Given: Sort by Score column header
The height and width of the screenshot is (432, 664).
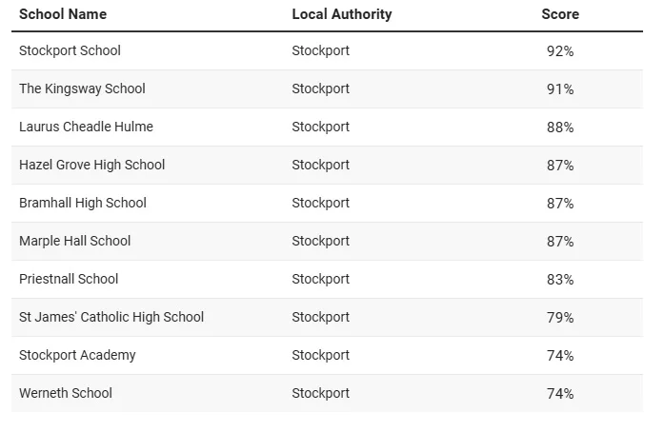Looking at the screenshot, I should 560,14.
